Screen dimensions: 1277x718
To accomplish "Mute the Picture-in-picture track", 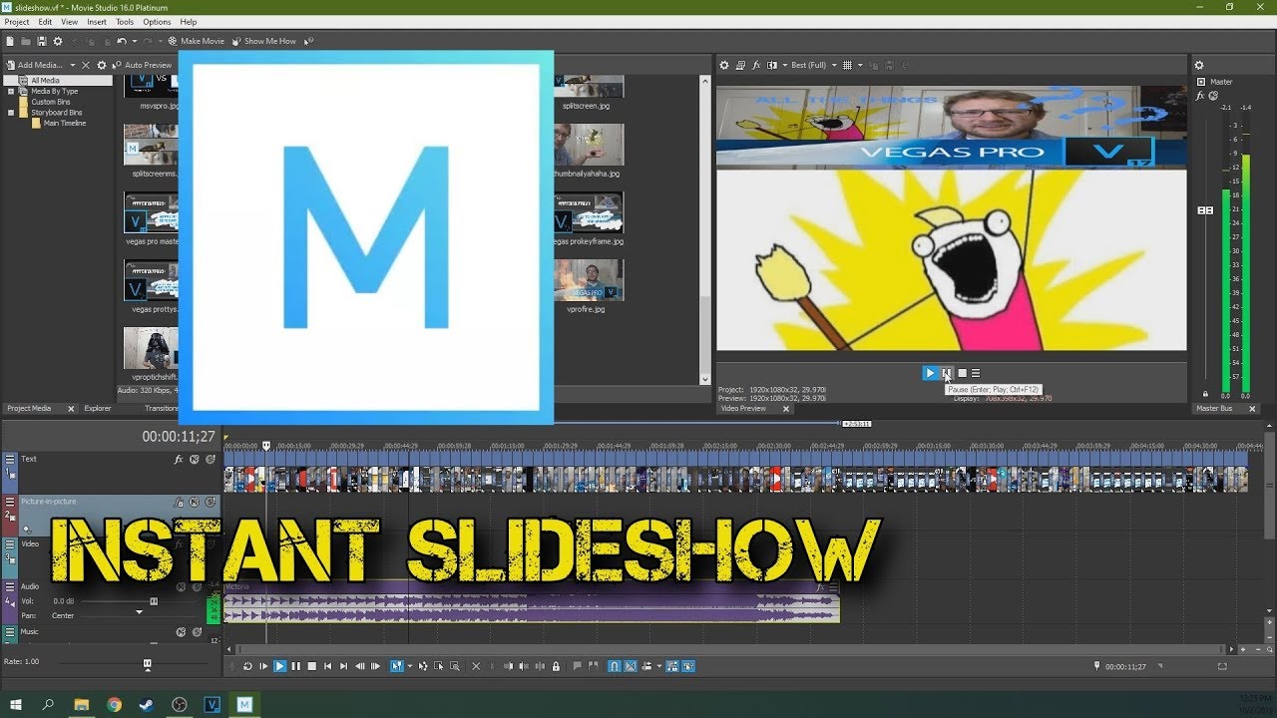I will (195, 502).
